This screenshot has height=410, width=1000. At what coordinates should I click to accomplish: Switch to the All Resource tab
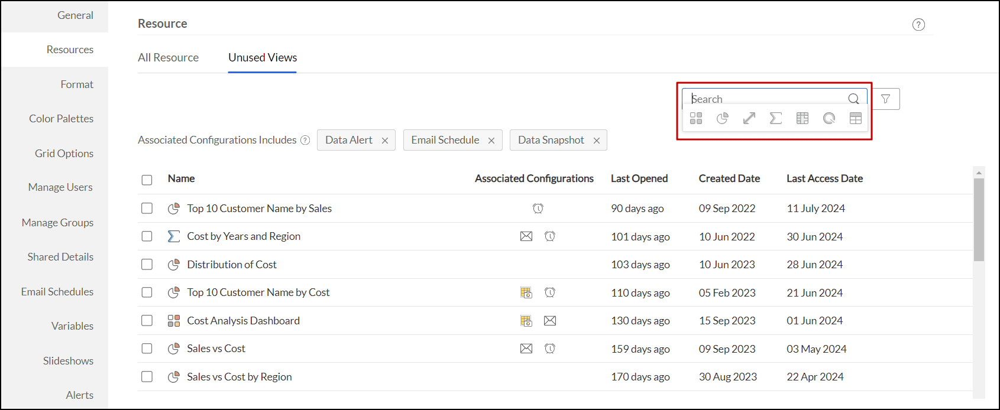[x=168, y=58]
